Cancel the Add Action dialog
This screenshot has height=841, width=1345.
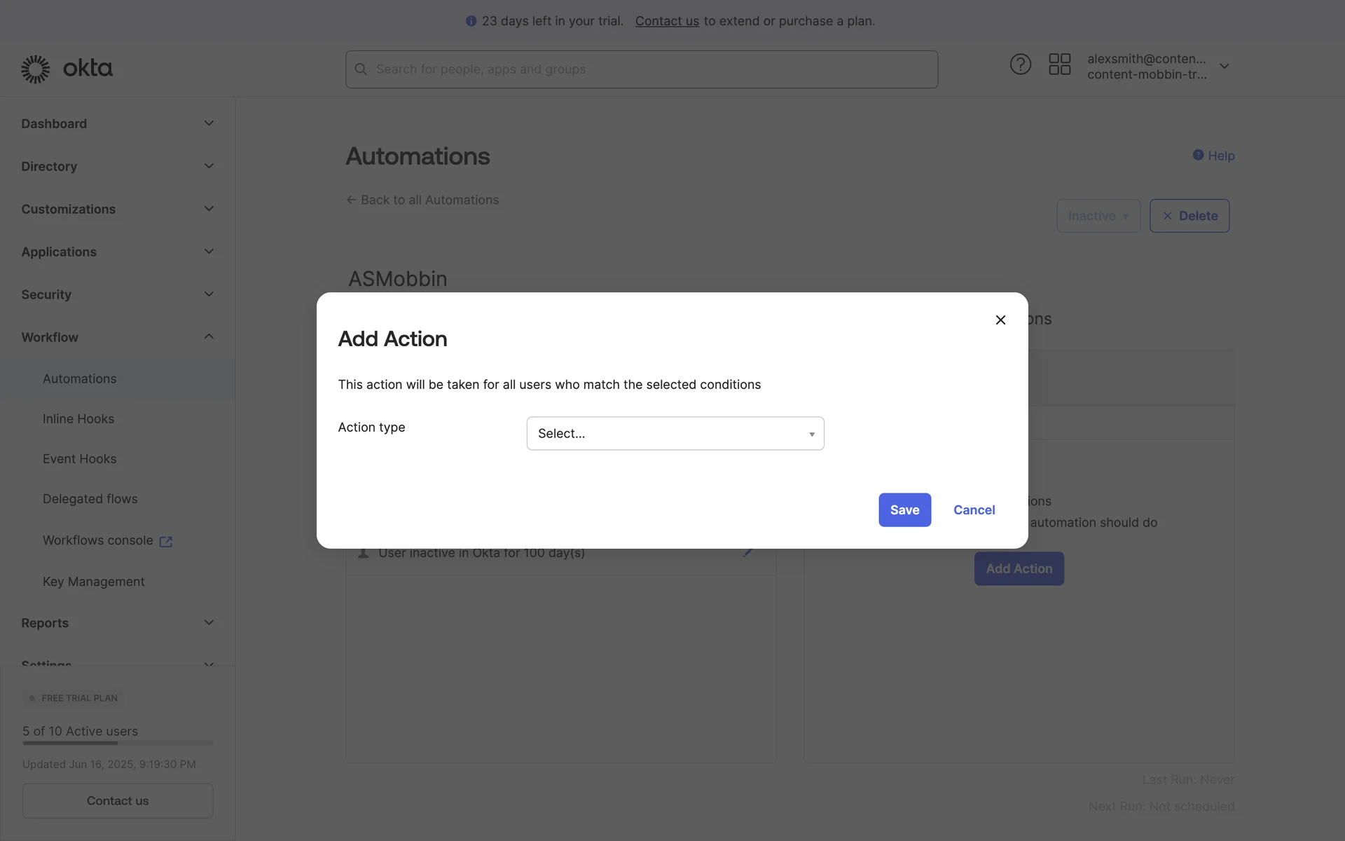[x=974, y=510]
